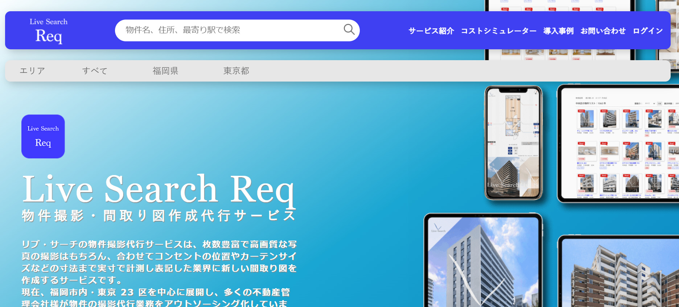Click the magnifying glass search icon
The width and height of the screenshot is (679, 307).
[x=349, y=30]
